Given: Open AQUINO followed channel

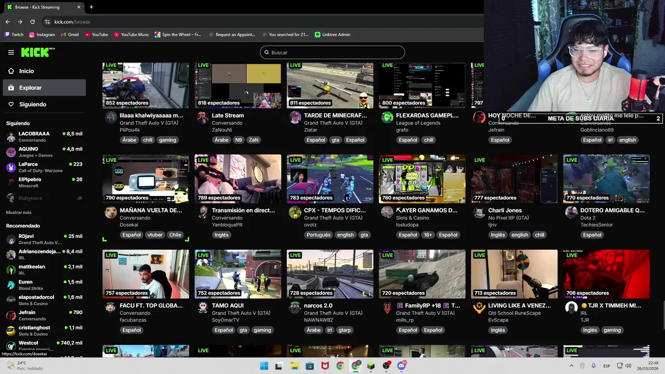Looking at the screenshot, I should click(x=44, y=152).
